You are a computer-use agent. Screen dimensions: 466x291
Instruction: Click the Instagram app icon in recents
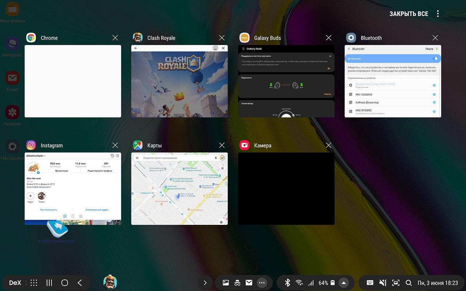(x=31, y=145)
